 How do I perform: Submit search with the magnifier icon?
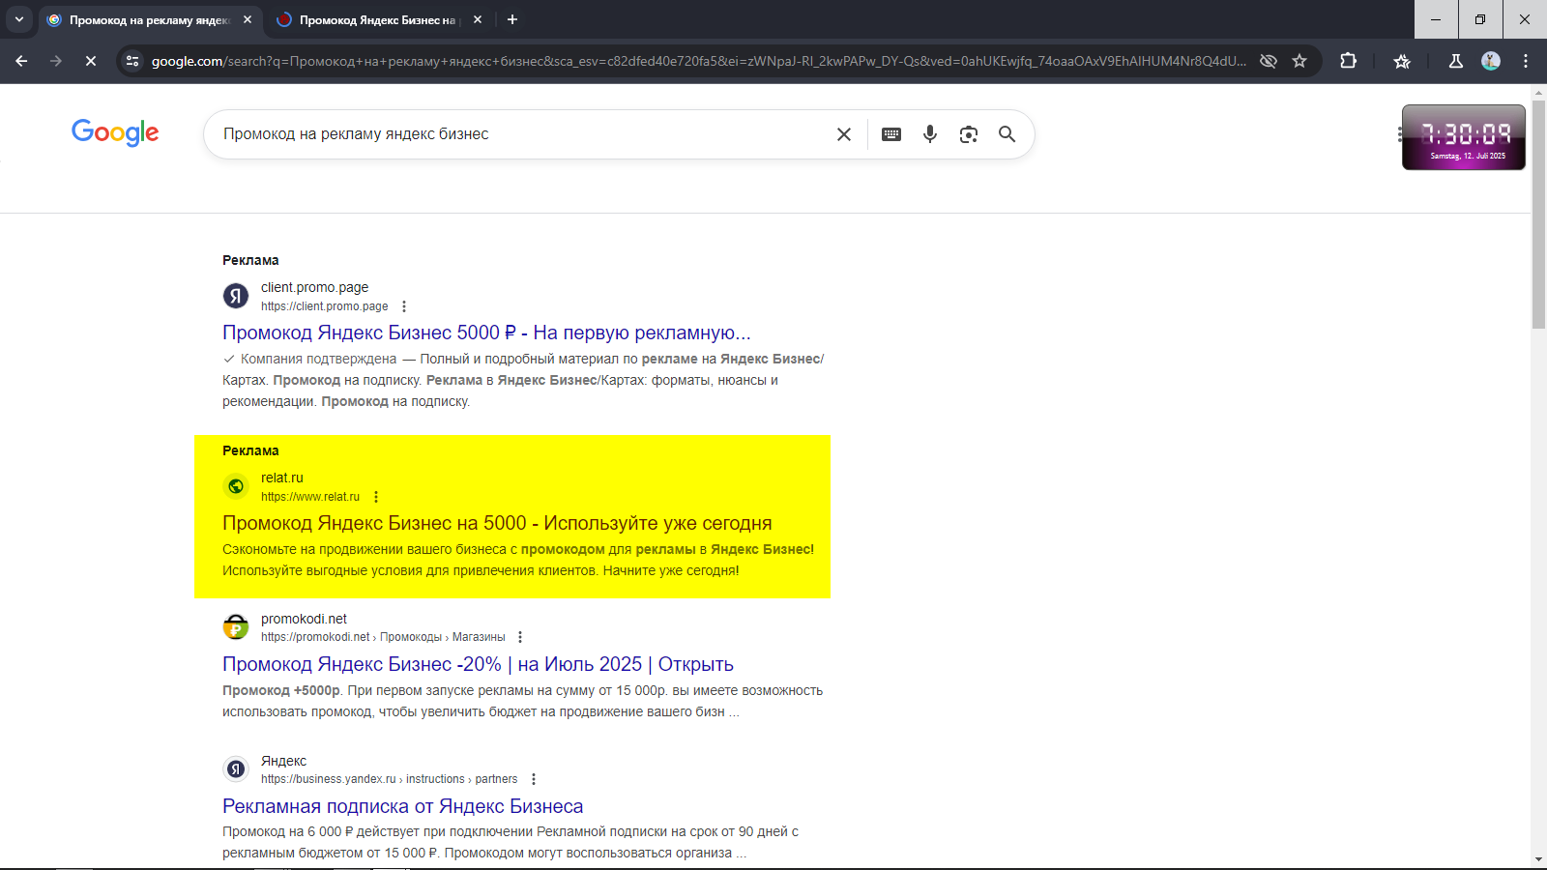tap(1007, 134)
